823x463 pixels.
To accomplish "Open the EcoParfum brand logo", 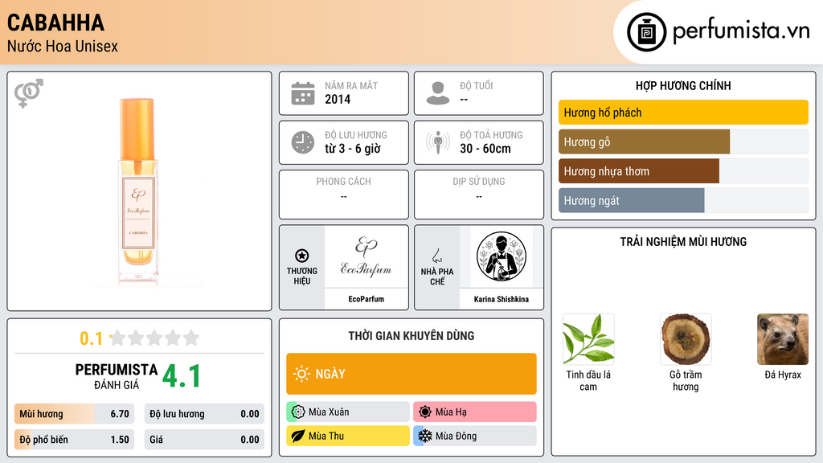I will pos(366,257).
